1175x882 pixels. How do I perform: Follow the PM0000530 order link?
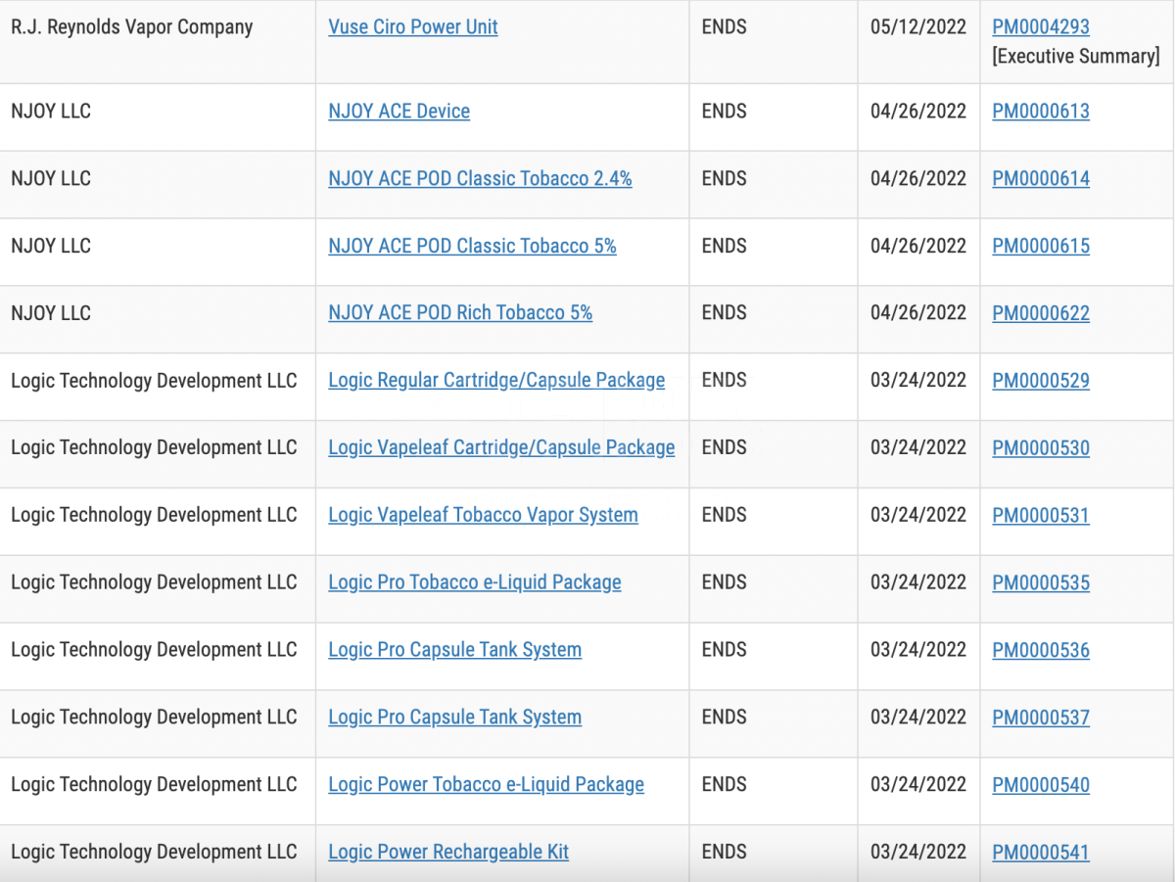(1041, 449)
